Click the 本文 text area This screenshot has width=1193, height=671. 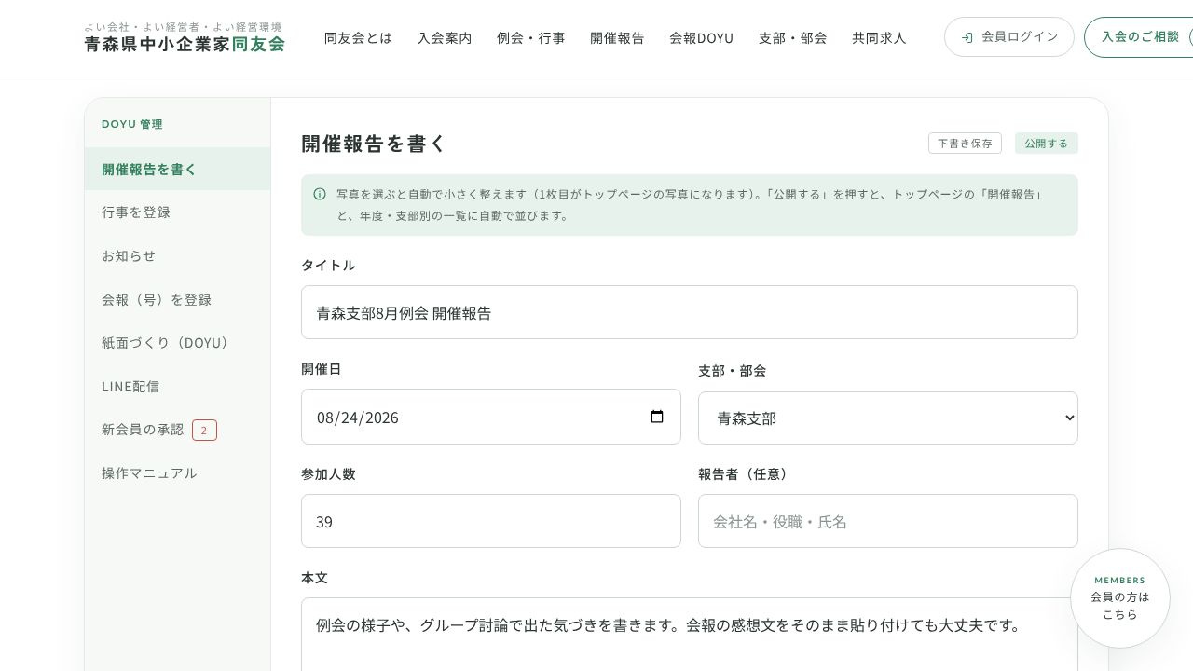690,635
